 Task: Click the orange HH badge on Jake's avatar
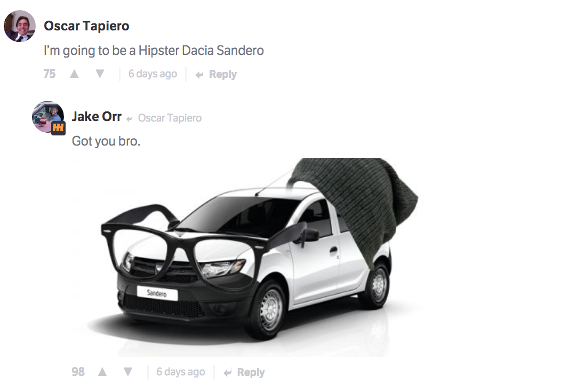click(x=58, y=128)
